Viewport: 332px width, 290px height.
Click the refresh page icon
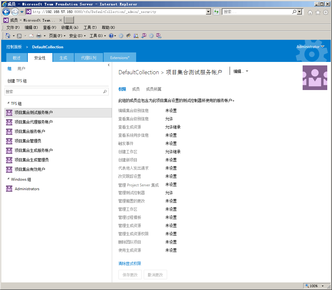pyautogui.click(x=216, y=12)
